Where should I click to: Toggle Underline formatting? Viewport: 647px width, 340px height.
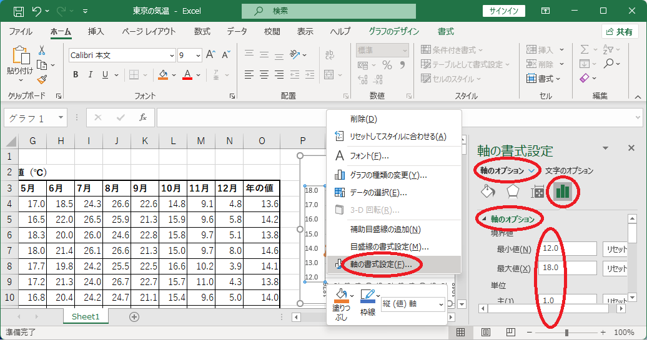[105, 75]
